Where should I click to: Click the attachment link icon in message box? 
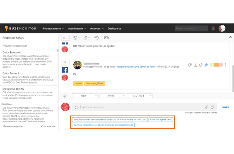tap(207, 107)
